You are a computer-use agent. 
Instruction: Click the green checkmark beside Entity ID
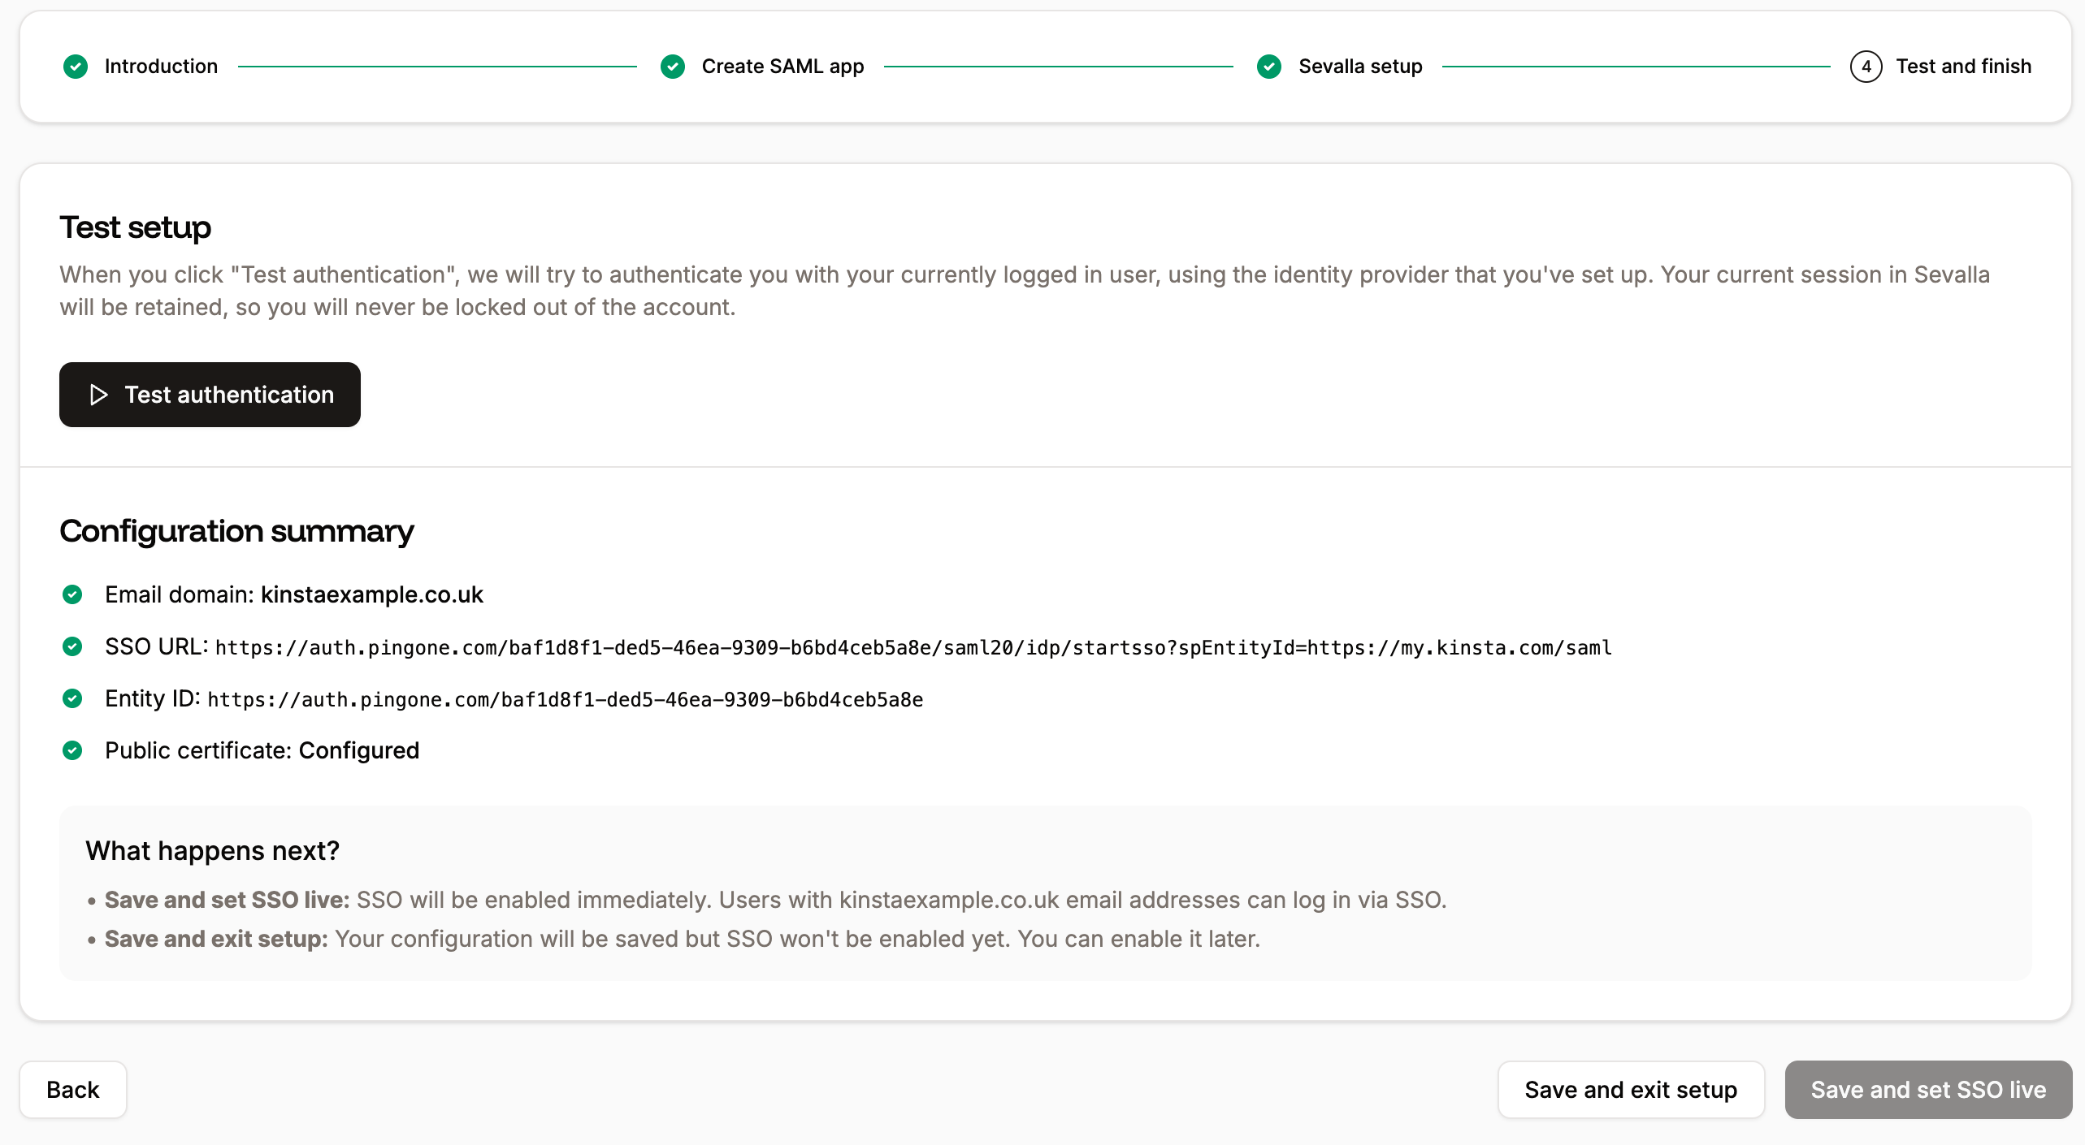pos(73,698)
